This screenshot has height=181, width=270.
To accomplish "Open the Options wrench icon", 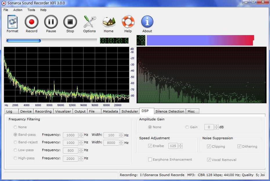I will click(89, 24).
